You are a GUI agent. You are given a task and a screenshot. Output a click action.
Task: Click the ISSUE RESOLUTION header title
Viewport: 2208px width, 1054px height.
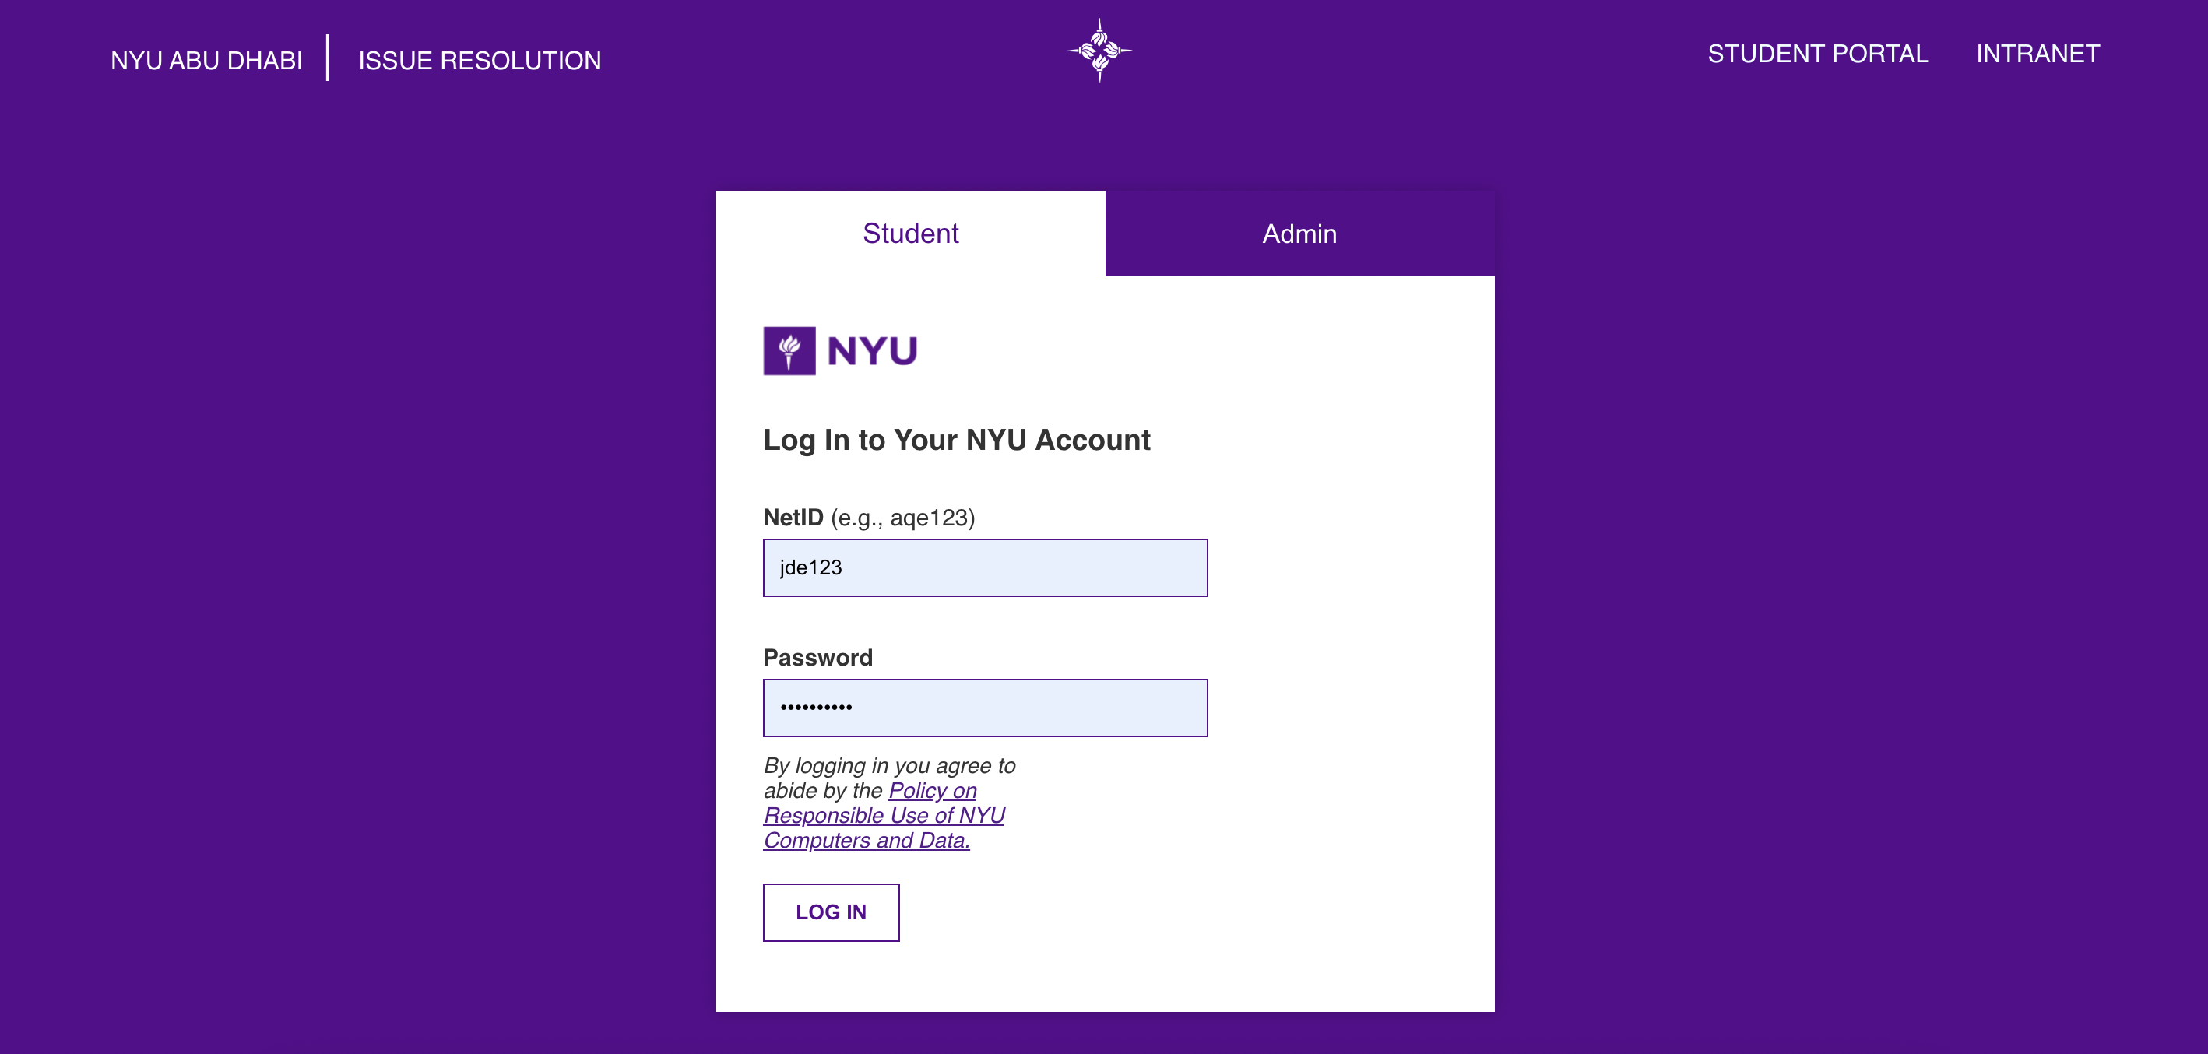[x=479, y=61]
